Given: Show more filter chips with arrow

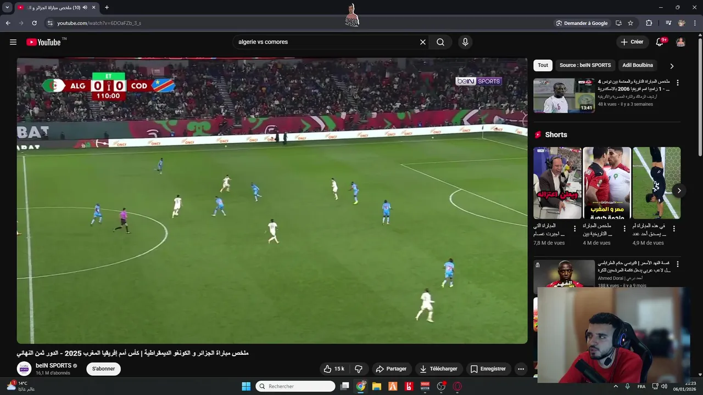Looking at the screenshot, I should tap(672, 66).
